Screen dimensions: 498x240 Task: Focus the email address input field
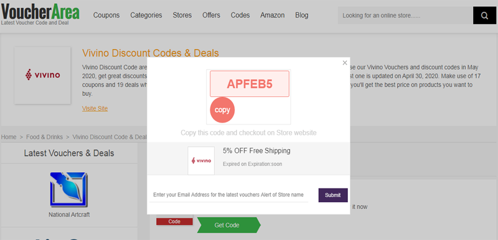(x=228, y=195)
